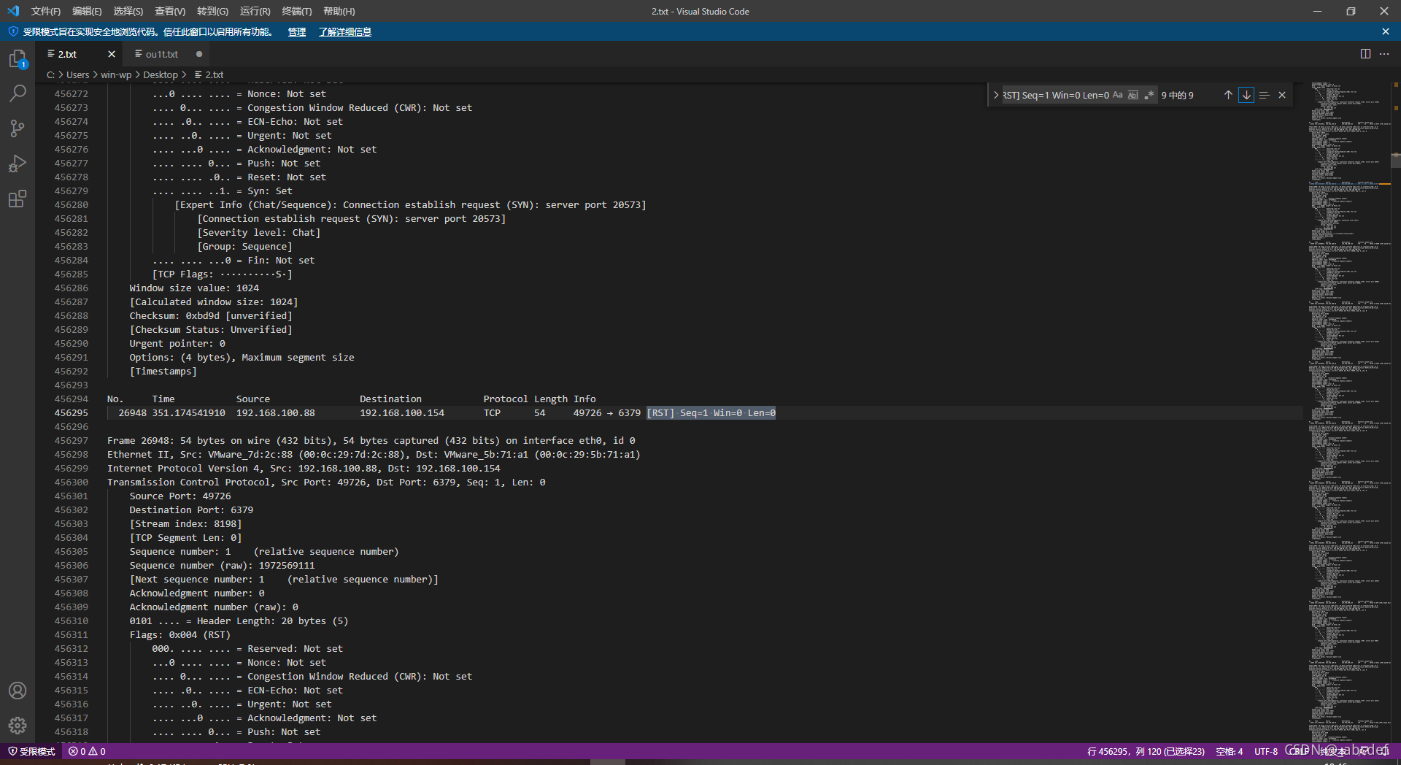The width and height of the screenshot is (1401, 765).
Task: Open the Accounts menu in activity bar
Action: click(x=18, y=691)
